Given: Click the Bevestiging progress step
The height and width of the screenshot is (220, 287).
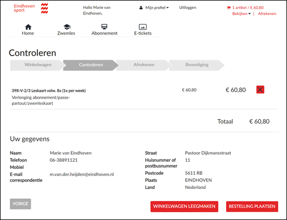Looking at the screenshot, I should [x=197, y=65].
